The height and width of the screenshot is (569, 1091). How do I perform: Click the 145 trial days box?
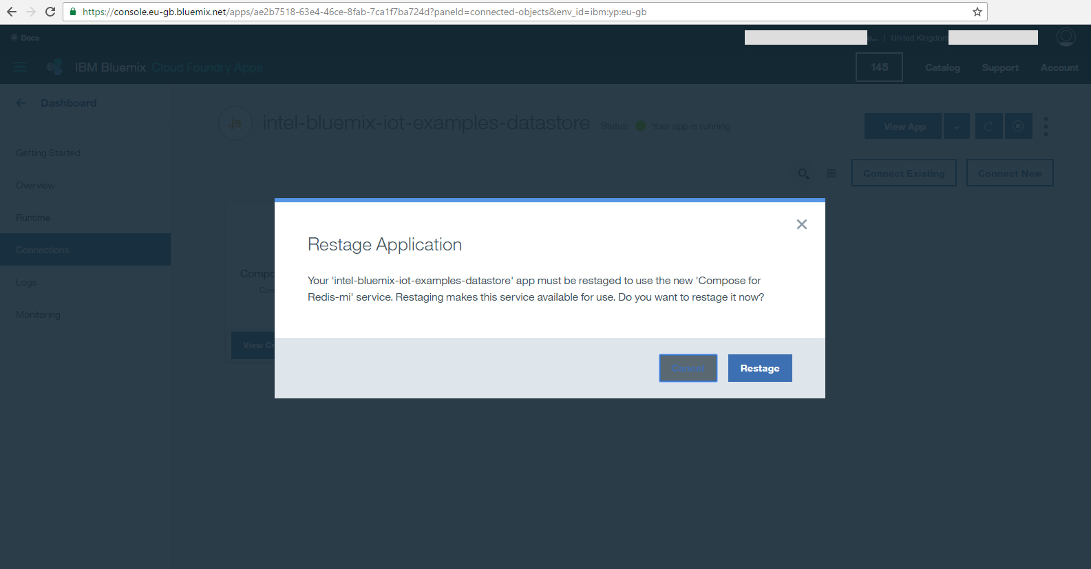(x=879, y=67)
